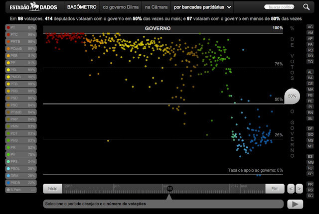Toggle the PP party filter
This screenshot has width=319, height=214.
[x=21, y=63]
